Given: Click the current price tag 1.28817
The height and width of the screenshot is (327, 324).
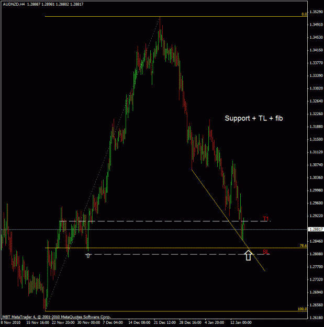Looking at the screenshot, I should click(316, 229).
